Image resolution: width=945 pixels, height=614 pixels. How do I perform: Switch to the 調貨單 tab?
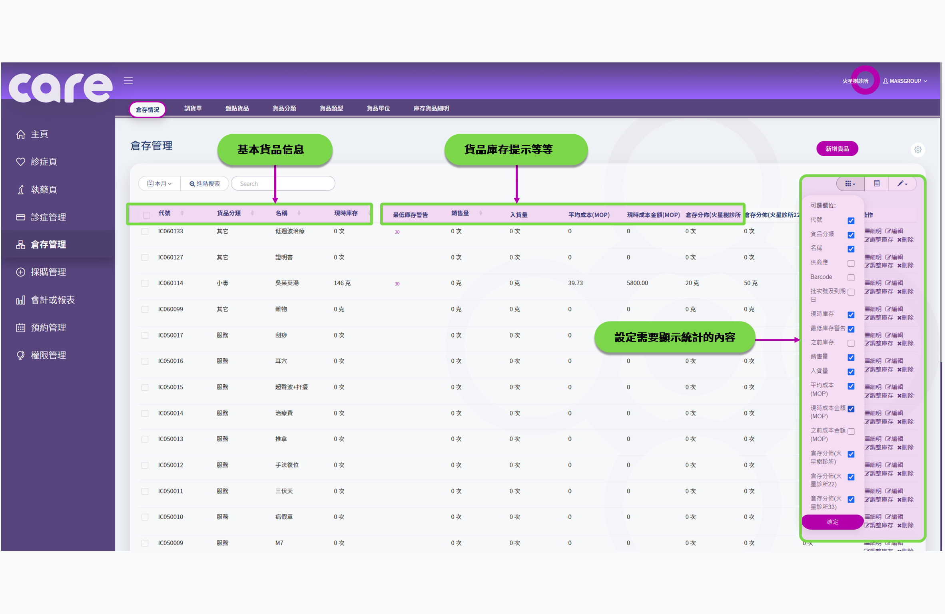click(193, 108)
